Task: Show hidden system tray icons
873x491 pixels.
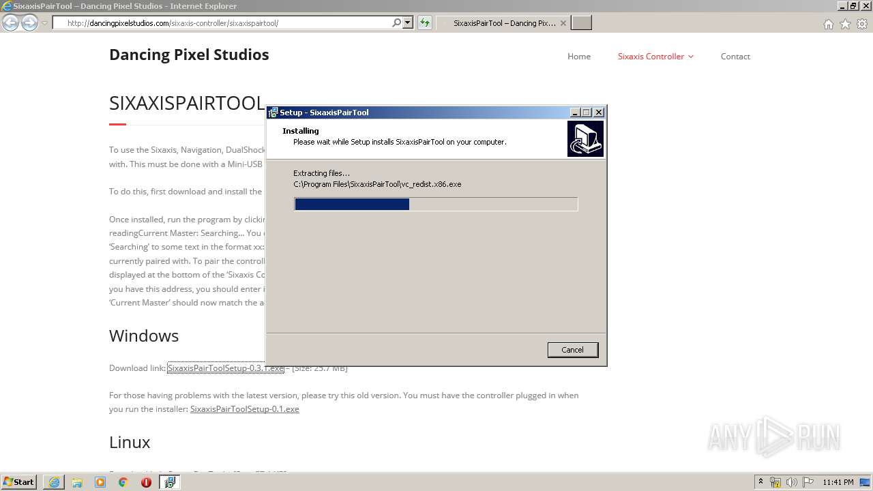Action: [x=760, y=482]
